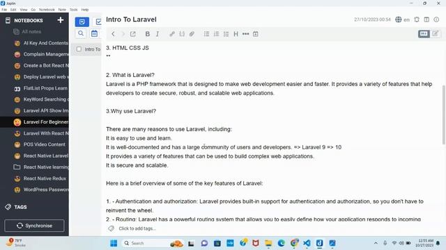
Task: Apply Bold formatting
Action: click(147, 34)
